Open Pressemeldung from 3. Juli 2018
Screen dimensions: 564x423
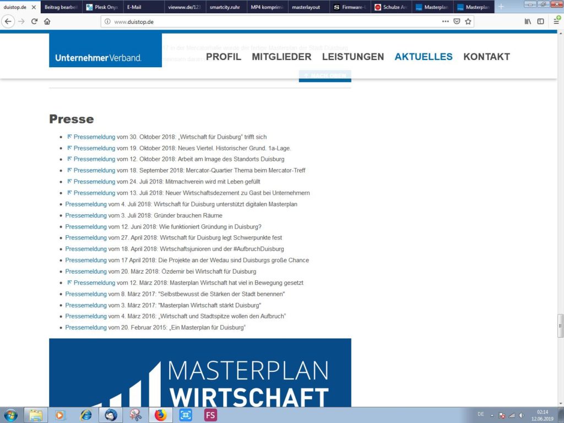[86, 215]
